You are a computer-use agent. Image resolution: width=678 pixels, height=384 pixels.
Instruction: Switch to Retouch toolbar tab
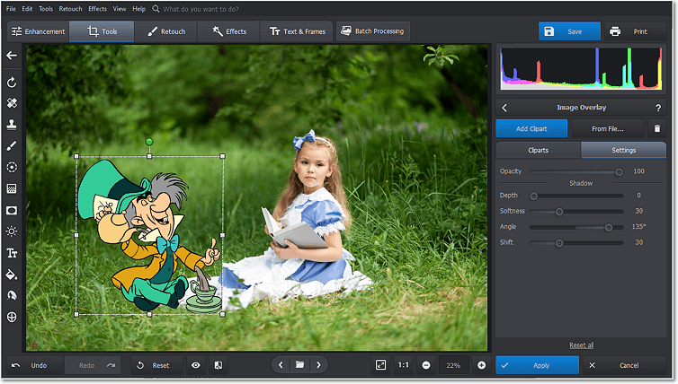[166, 31]
